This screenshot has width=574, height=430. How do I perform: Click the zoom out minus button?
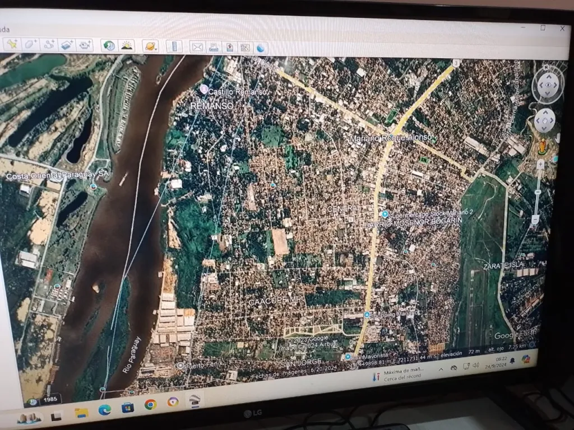point(535,219)
